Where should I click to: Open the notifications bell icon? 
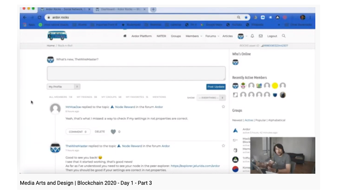coord(252,36)
